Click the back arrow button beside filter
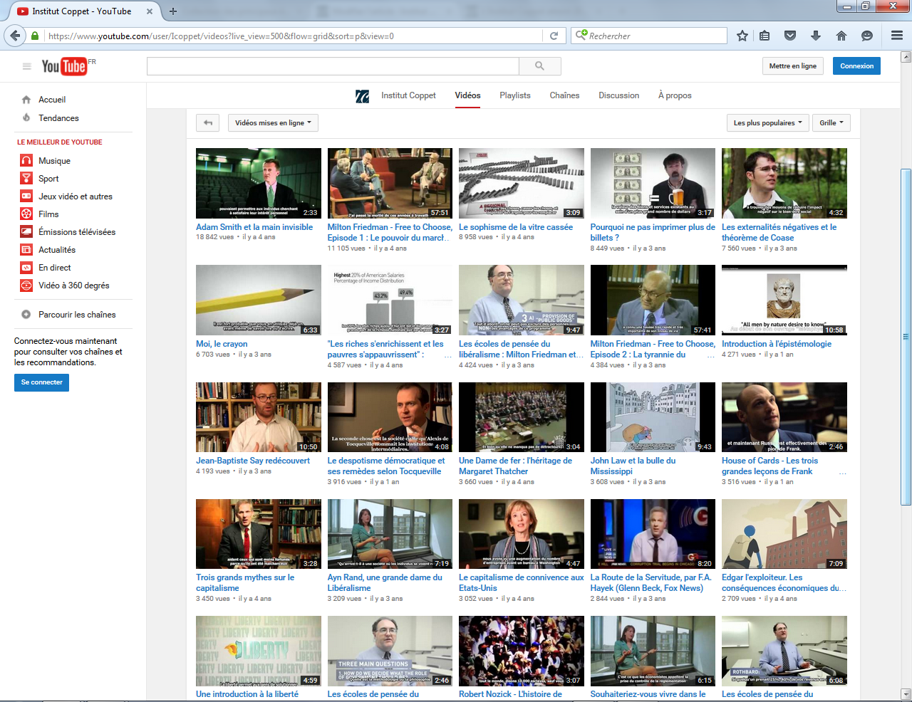The image size is (912, 702). (x=208, y=123)
